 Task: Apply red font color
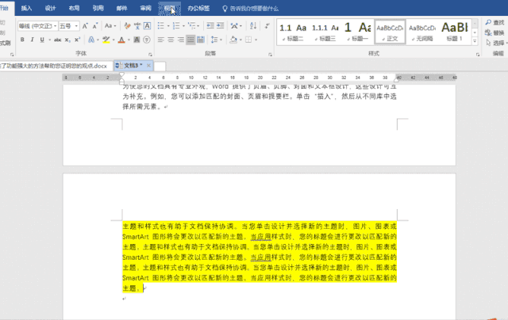coord(121,40)
